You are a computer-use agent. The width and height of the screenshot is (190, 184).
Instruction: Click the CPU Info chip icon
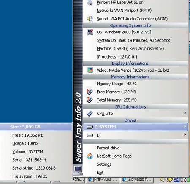click(x=90, y=114)
